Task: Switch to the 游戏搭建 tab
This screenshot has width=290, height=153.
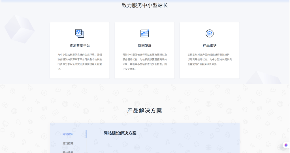Action: pos(68,143)
